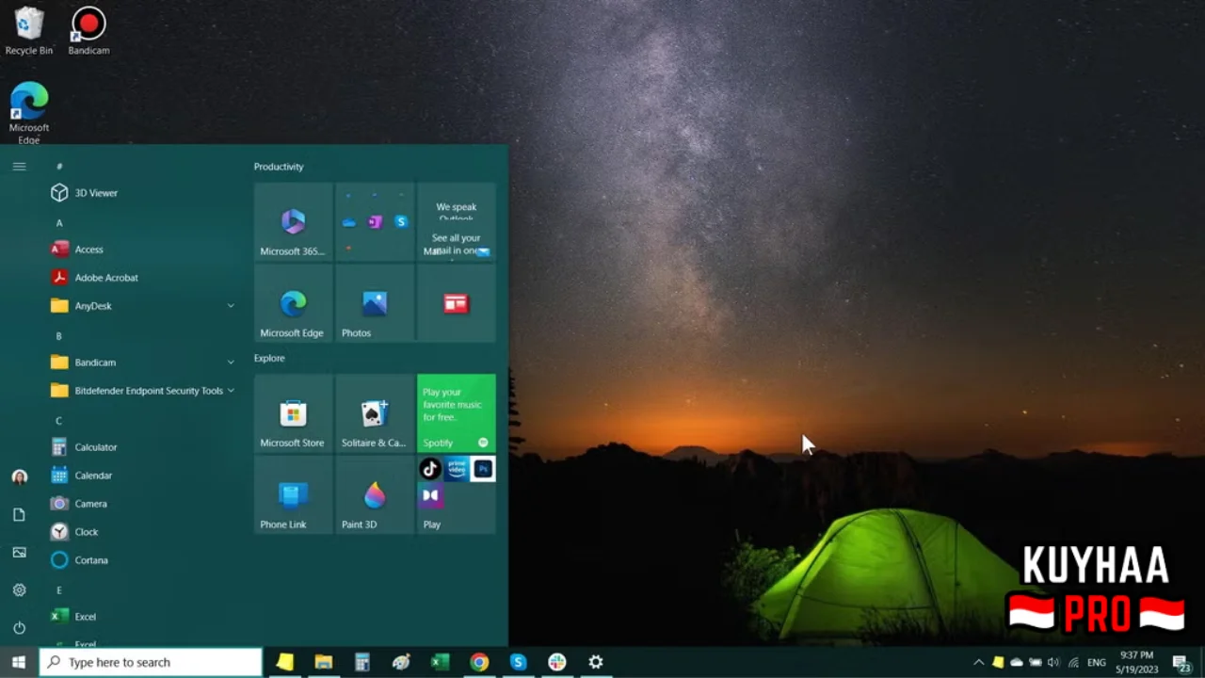Launch the Solitaire & Casual Games tile
Image resolution: width=1205 pixels, height=678 pixels.
(x=375, y=413)
